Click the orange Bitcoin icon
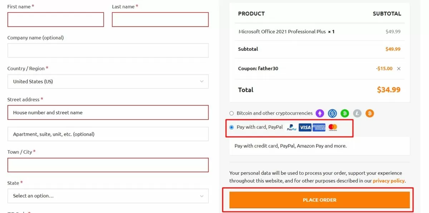Image resolution: width=429 pixels, height=213 pixels. [370, 113]
